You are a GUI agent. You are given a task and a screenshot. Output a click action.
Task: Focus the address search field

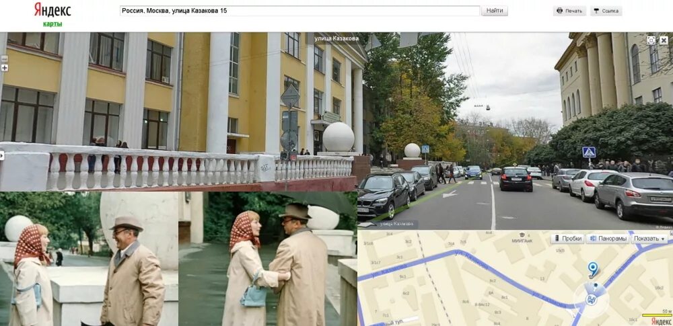click(299, 11)
